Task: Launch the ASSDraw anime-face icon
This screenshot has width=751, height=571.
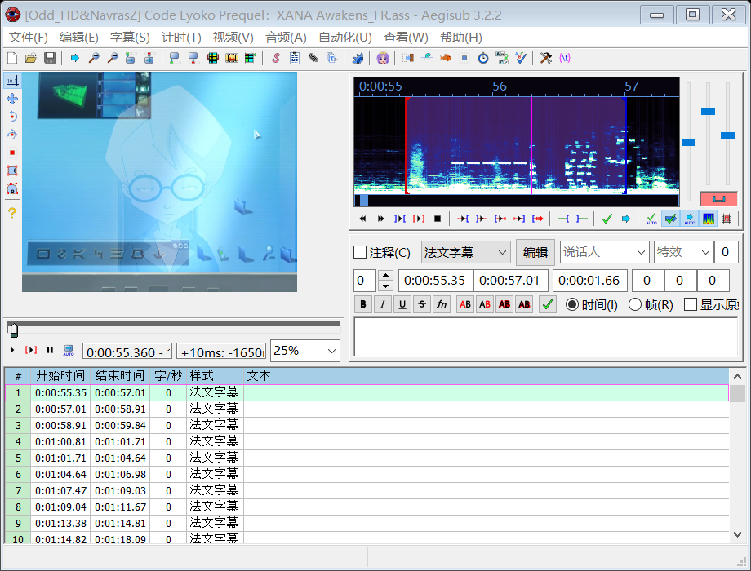Action: pyautogui.click(x=382, y=59)
